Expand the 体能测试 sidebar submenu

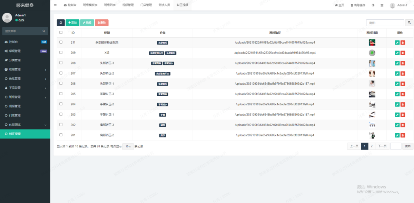tap(25, 125)
